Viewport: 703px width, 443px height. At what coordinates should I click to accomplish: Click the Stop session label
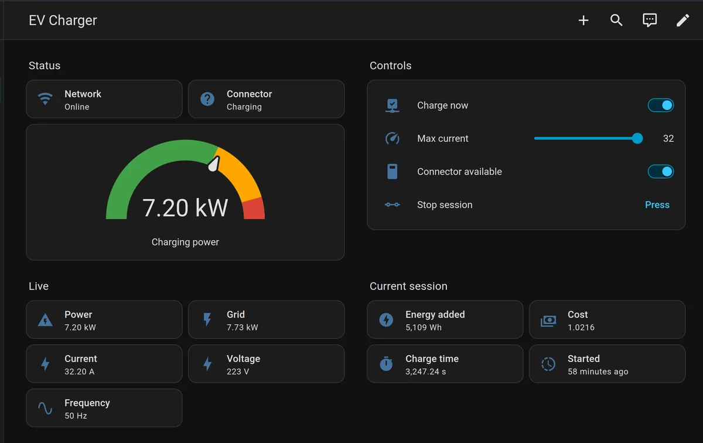coord(445,205)
